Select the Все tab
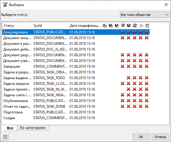This screenshot has height=142, width=171. click(10, 128)
